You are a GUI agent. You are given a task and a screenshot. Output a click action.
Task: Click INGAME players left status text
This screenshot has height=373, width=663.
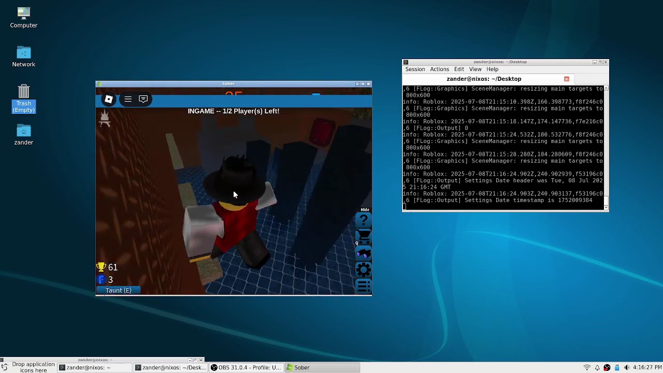[234, 111]
